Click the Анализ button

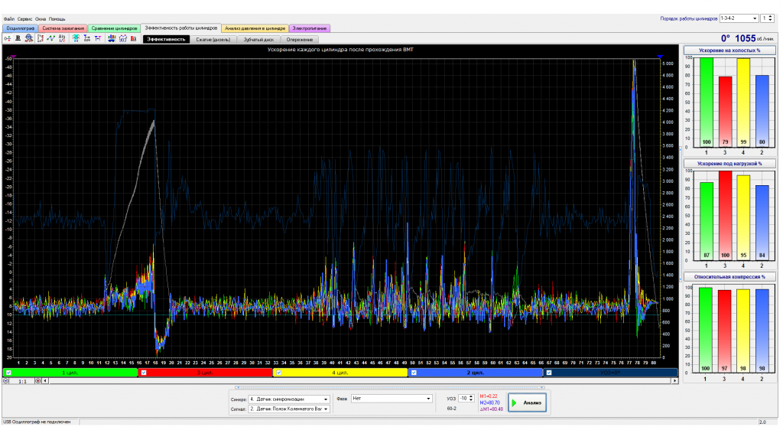[x=528, y=403]
